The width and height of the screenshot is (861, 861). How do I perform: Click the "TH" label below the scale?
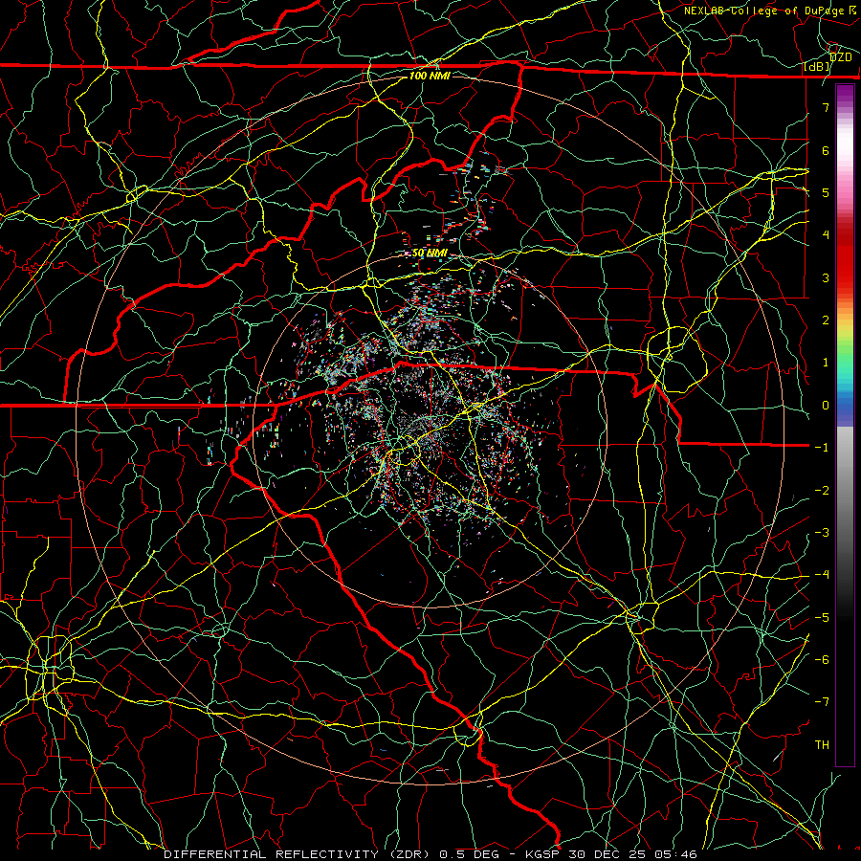click(822, 745)
